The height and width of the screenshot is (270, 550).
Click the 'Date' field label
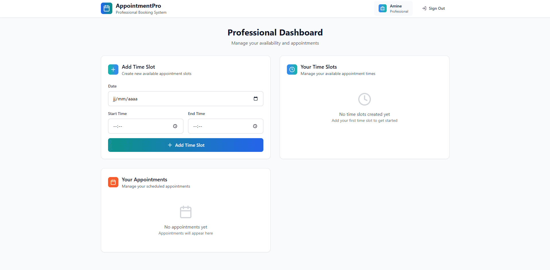112,86
